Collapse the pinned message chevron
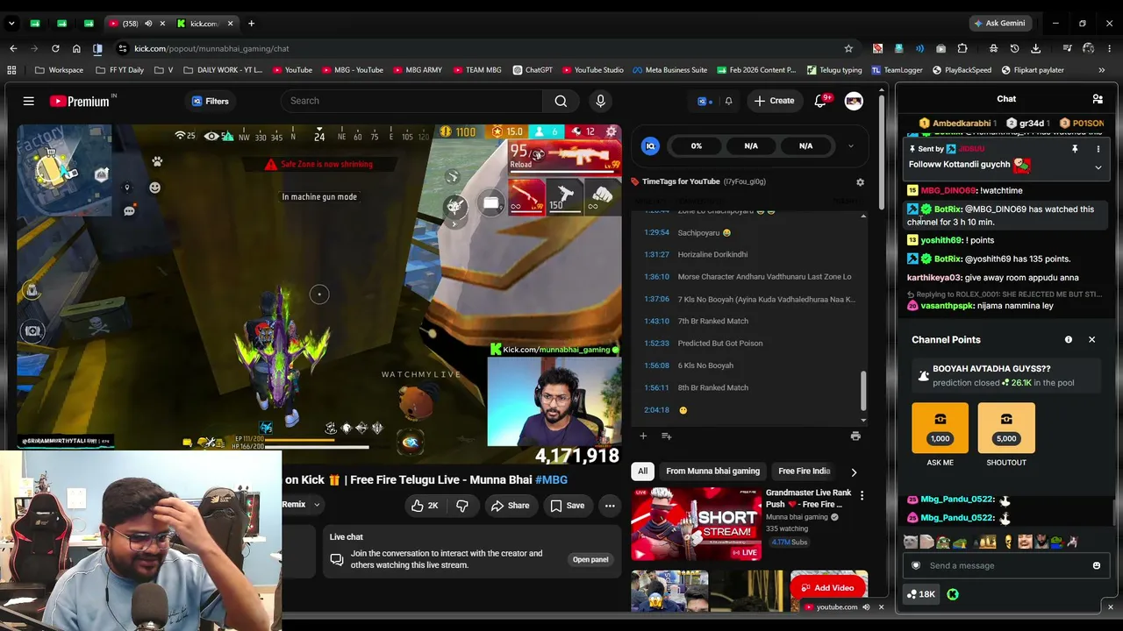This screenshot has width=1123, height=631. (1098, 167)
